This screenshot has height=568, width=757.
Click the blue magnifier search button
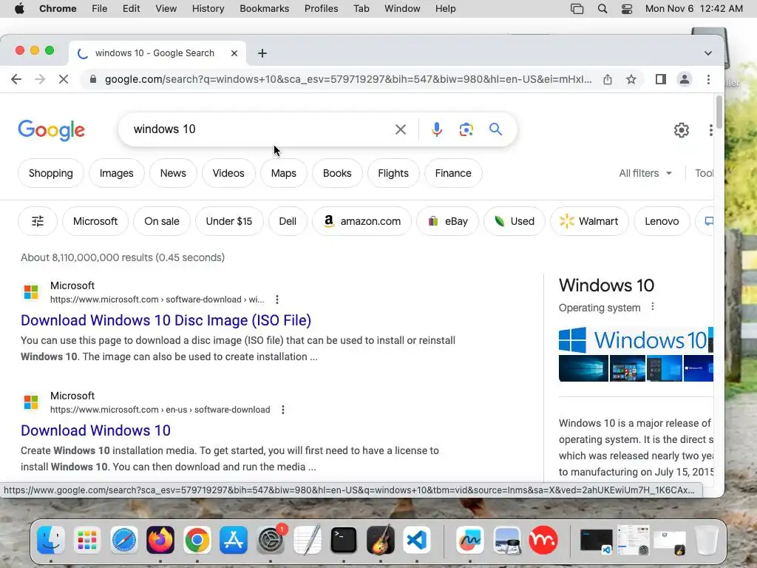495,129
